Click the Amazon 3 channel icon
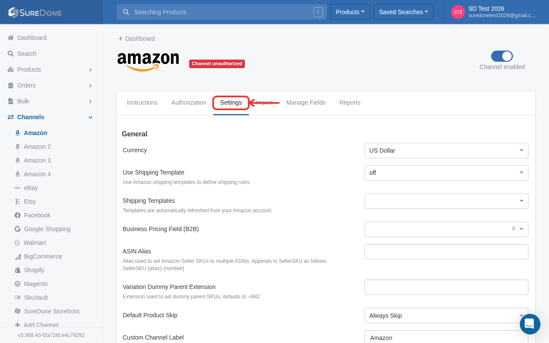 coord(18,160)
